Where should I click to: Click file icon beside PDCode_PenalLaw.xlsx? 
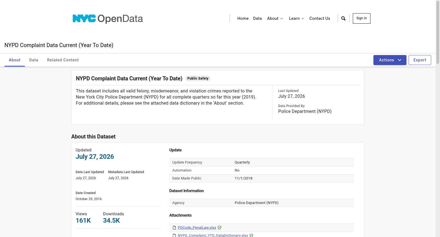point(174,228)
